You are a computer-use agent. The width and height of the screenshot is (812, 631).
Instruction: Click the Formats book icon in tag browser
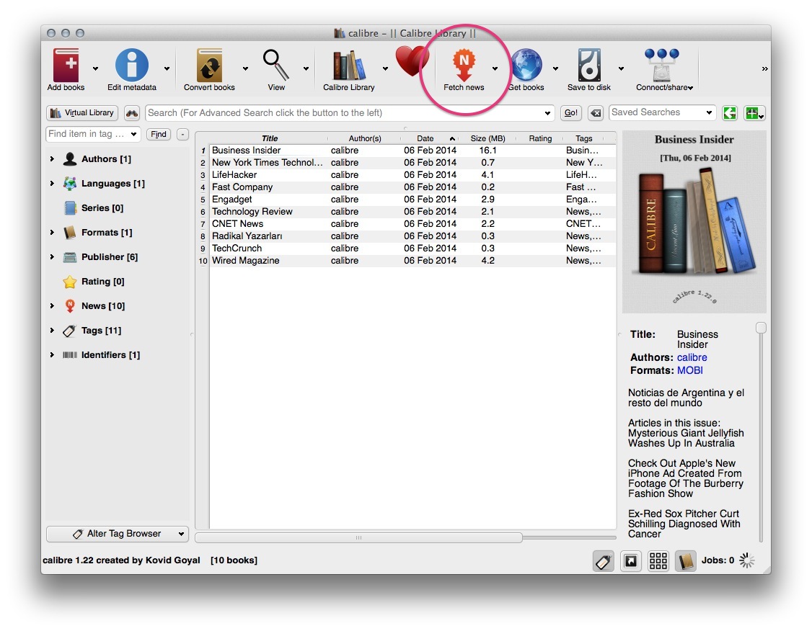point(70,232)
